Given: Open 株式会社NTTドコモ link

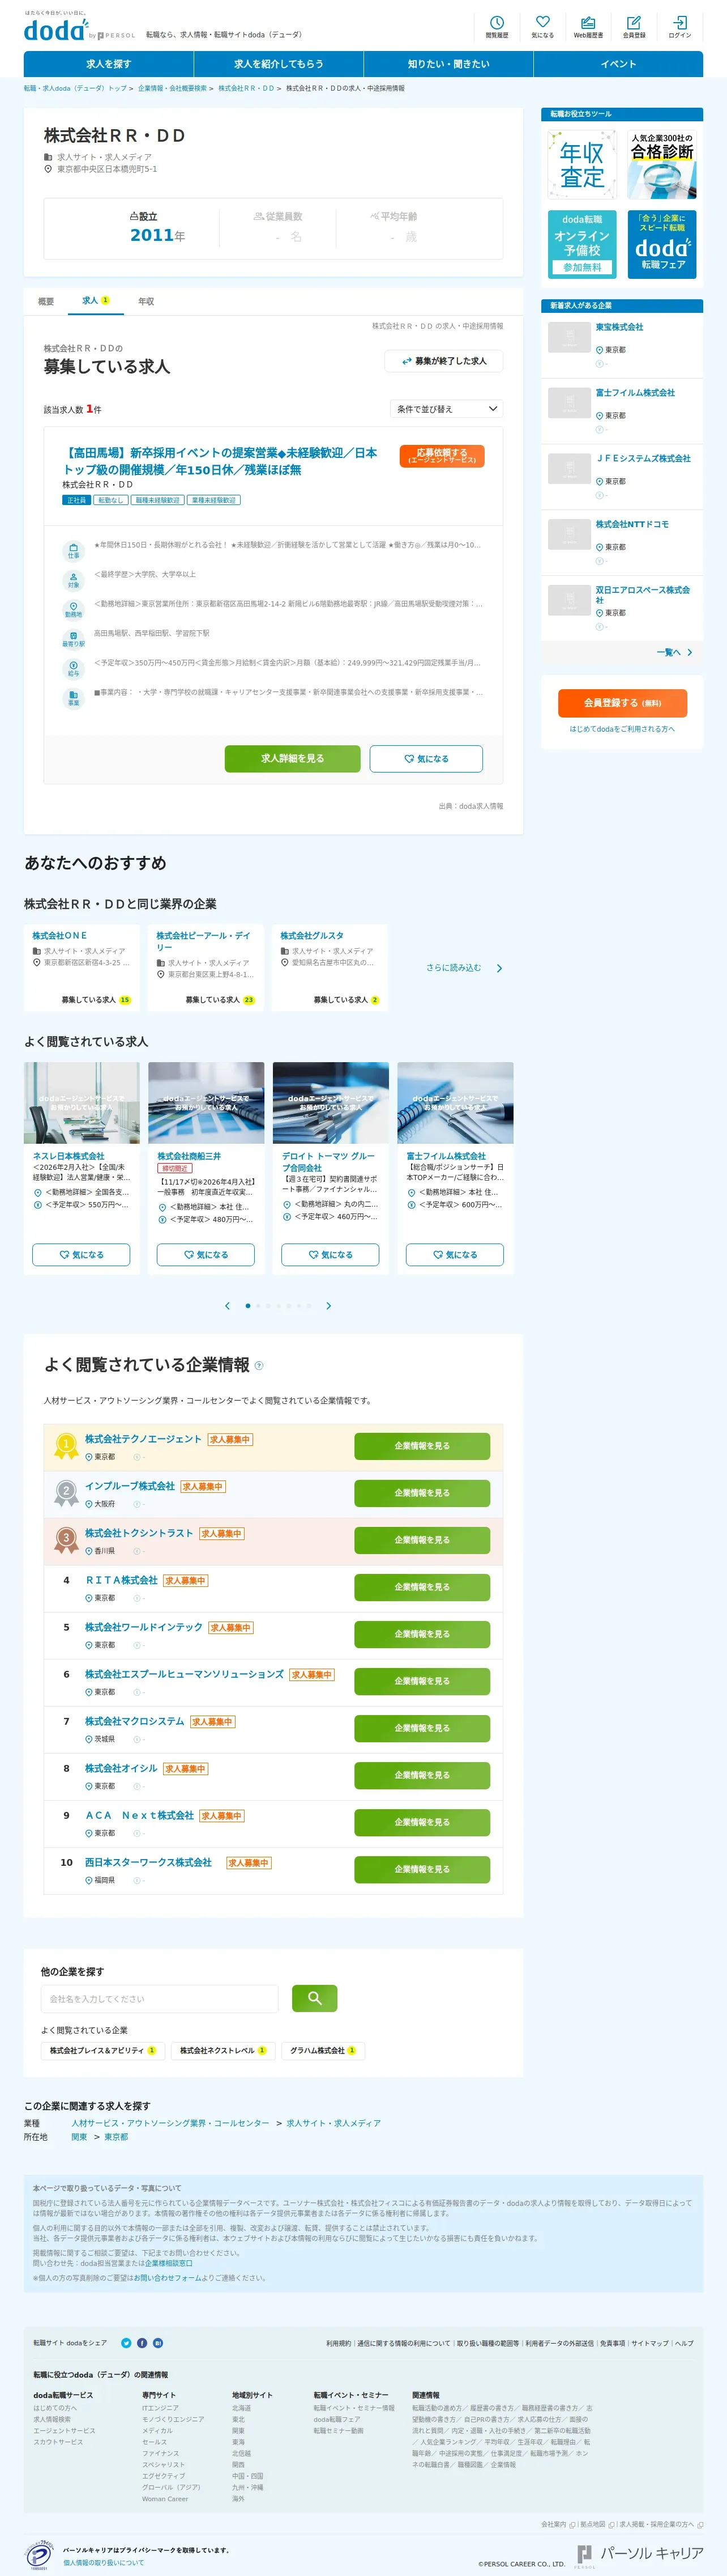Looking at the screenshot, I should 632,524.
